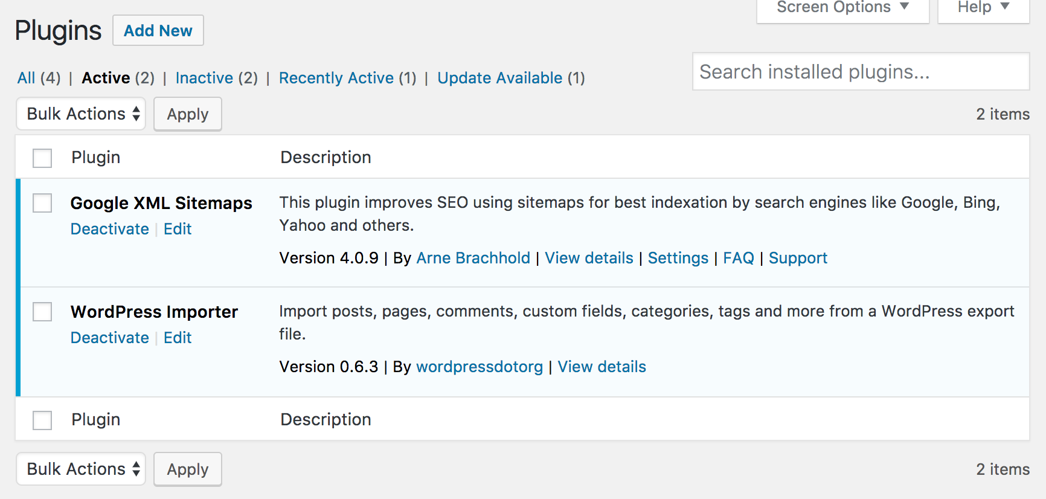Switch to Inactive plugins filter
The height and width of the screenshot is (499, 1046).
204,78
